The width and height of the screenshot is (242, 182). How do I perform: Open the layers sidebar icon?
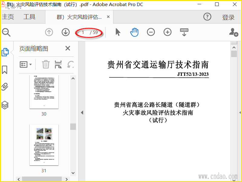coord(5,105)
